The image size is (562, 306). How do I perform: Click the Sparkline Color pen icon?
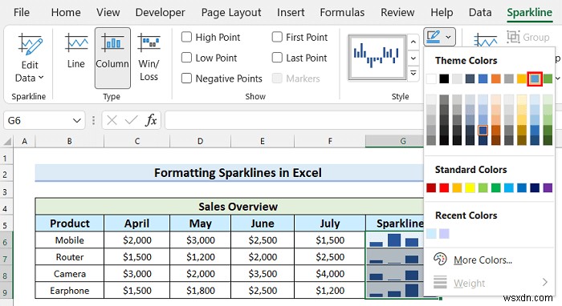click(x=434, y=37)
